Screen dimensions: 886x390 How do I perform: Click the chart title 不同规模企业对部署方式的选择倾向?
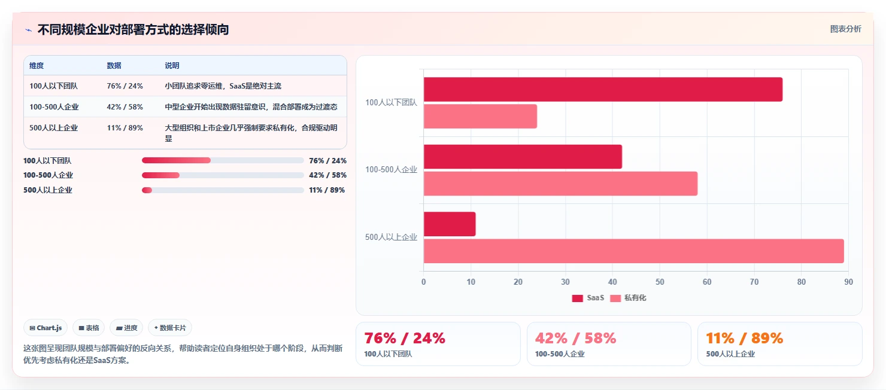click(x=133, y=29)
